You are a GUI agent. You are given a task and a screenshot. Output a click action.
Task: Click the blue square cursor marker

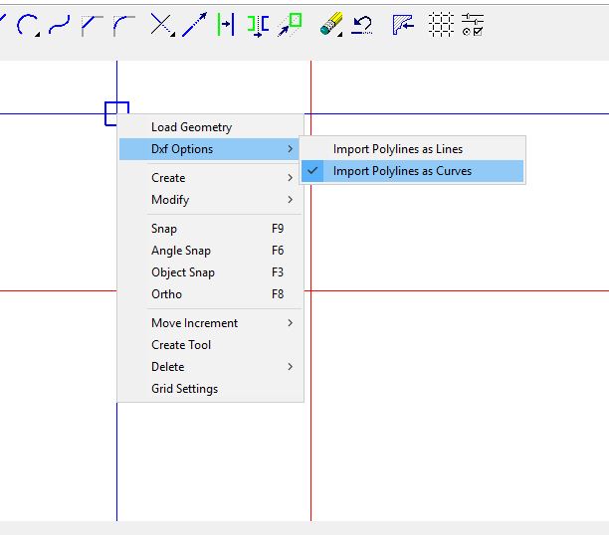pyautogui.click(x=116, y=113)
